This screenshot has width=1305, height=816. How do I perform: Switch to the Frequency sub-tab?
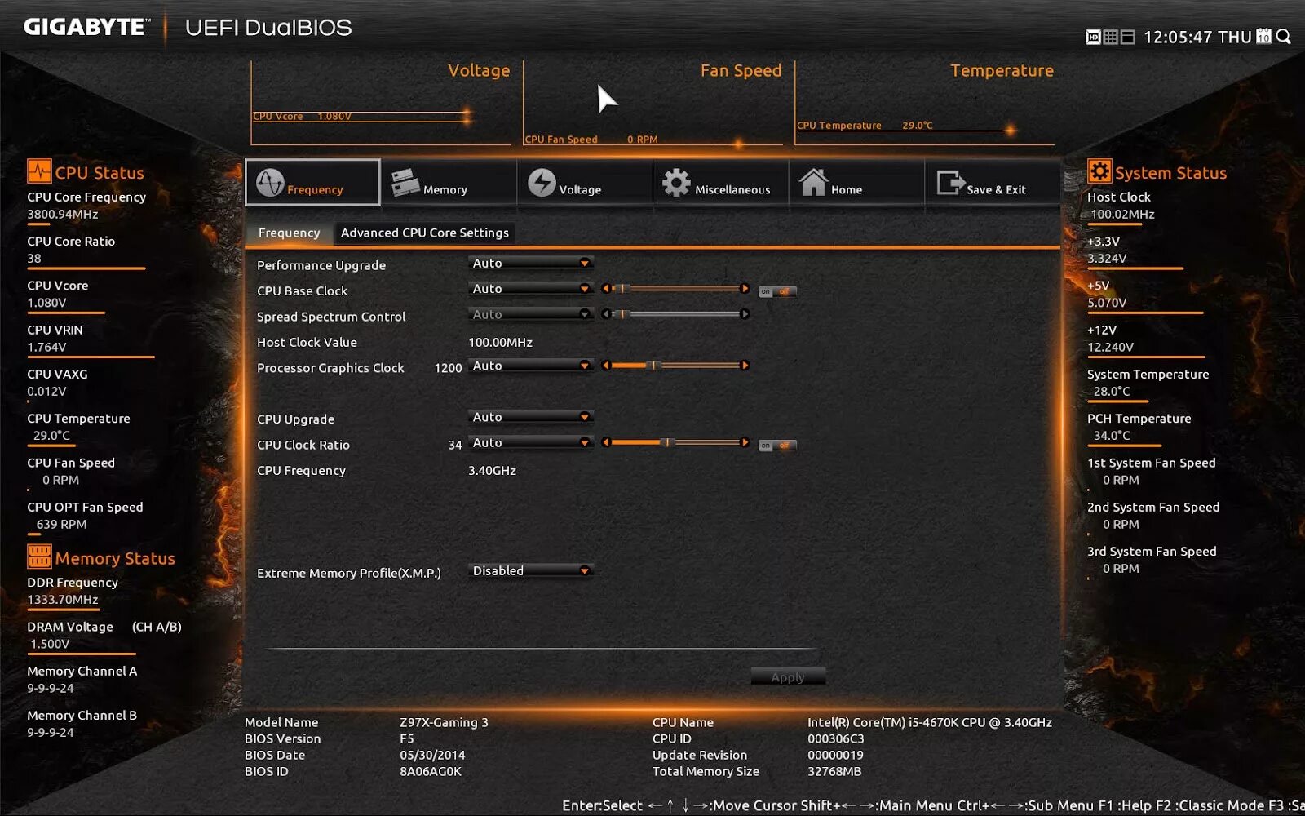[x=289, y=233]
